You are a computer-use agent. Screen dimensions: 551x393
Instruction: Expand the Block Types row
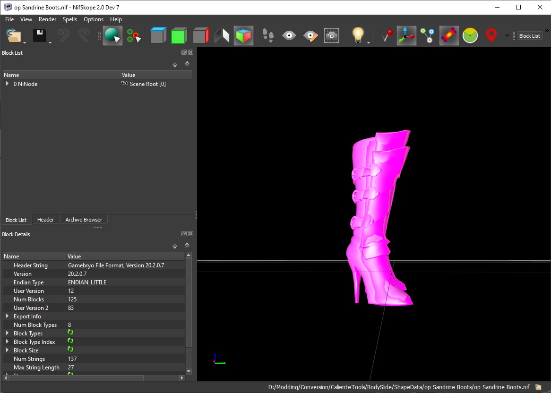(x=7, y=333)
